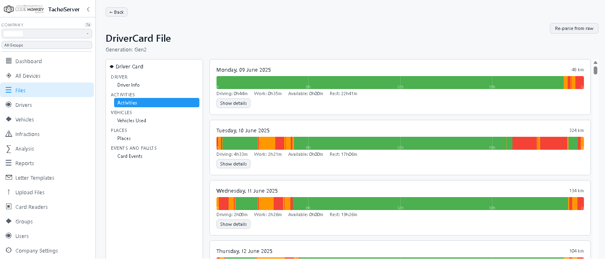Image resolution: width=605 pixels, height=259 pixels.
Task: Open Card Readers icon
Action: [9, 207]
